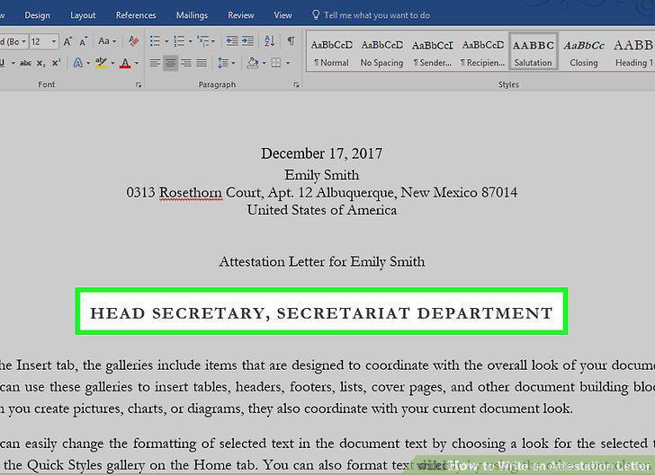Image resolution: width=655 pixels, height=475 pixels.
Task: Apply the Sender style
Action: (433, 52)
